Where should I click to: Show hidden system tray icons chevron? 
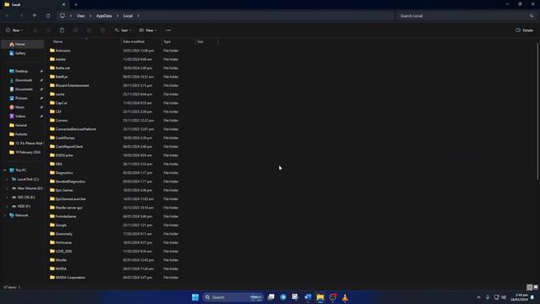tap(478, 297)
